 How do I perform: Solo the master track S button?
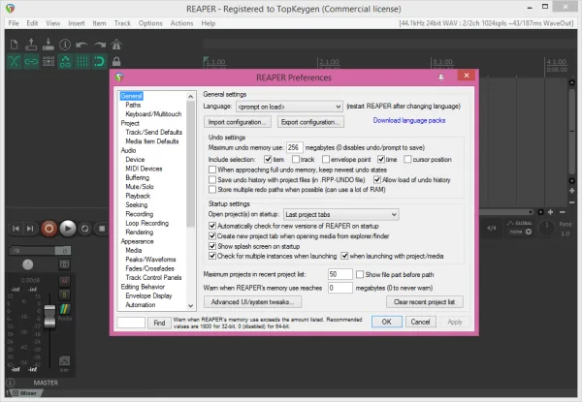click(65, 294)
